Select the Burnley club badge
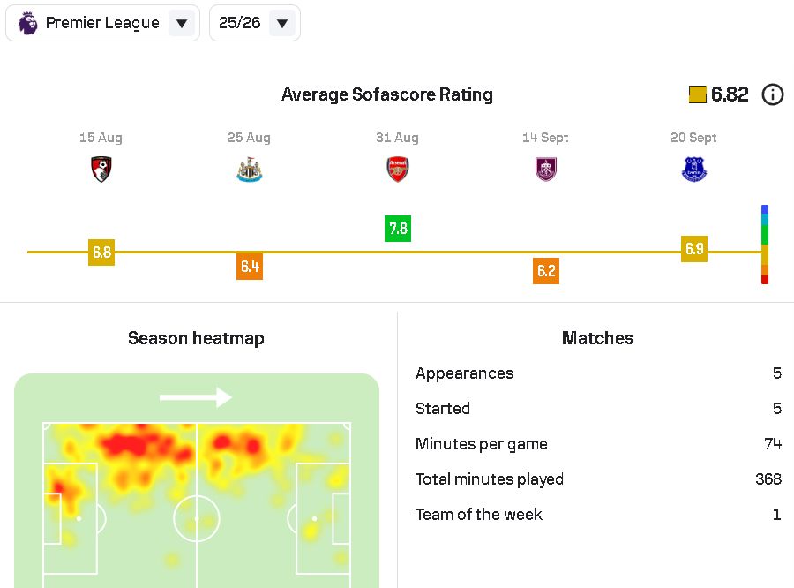This screenshot has height=588, width=794. pos(545,170)
